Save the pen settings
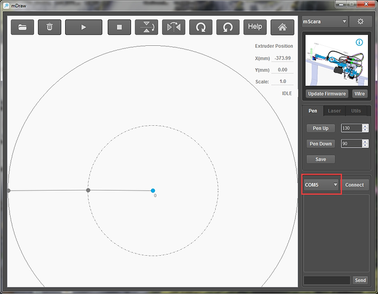 [x=320, y=159]
